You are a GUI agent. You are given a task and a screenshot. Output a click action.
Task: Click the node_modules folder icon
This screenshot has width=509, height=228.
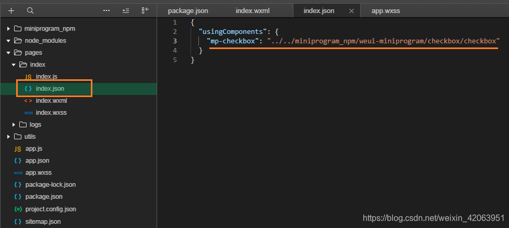coord(18,41)
